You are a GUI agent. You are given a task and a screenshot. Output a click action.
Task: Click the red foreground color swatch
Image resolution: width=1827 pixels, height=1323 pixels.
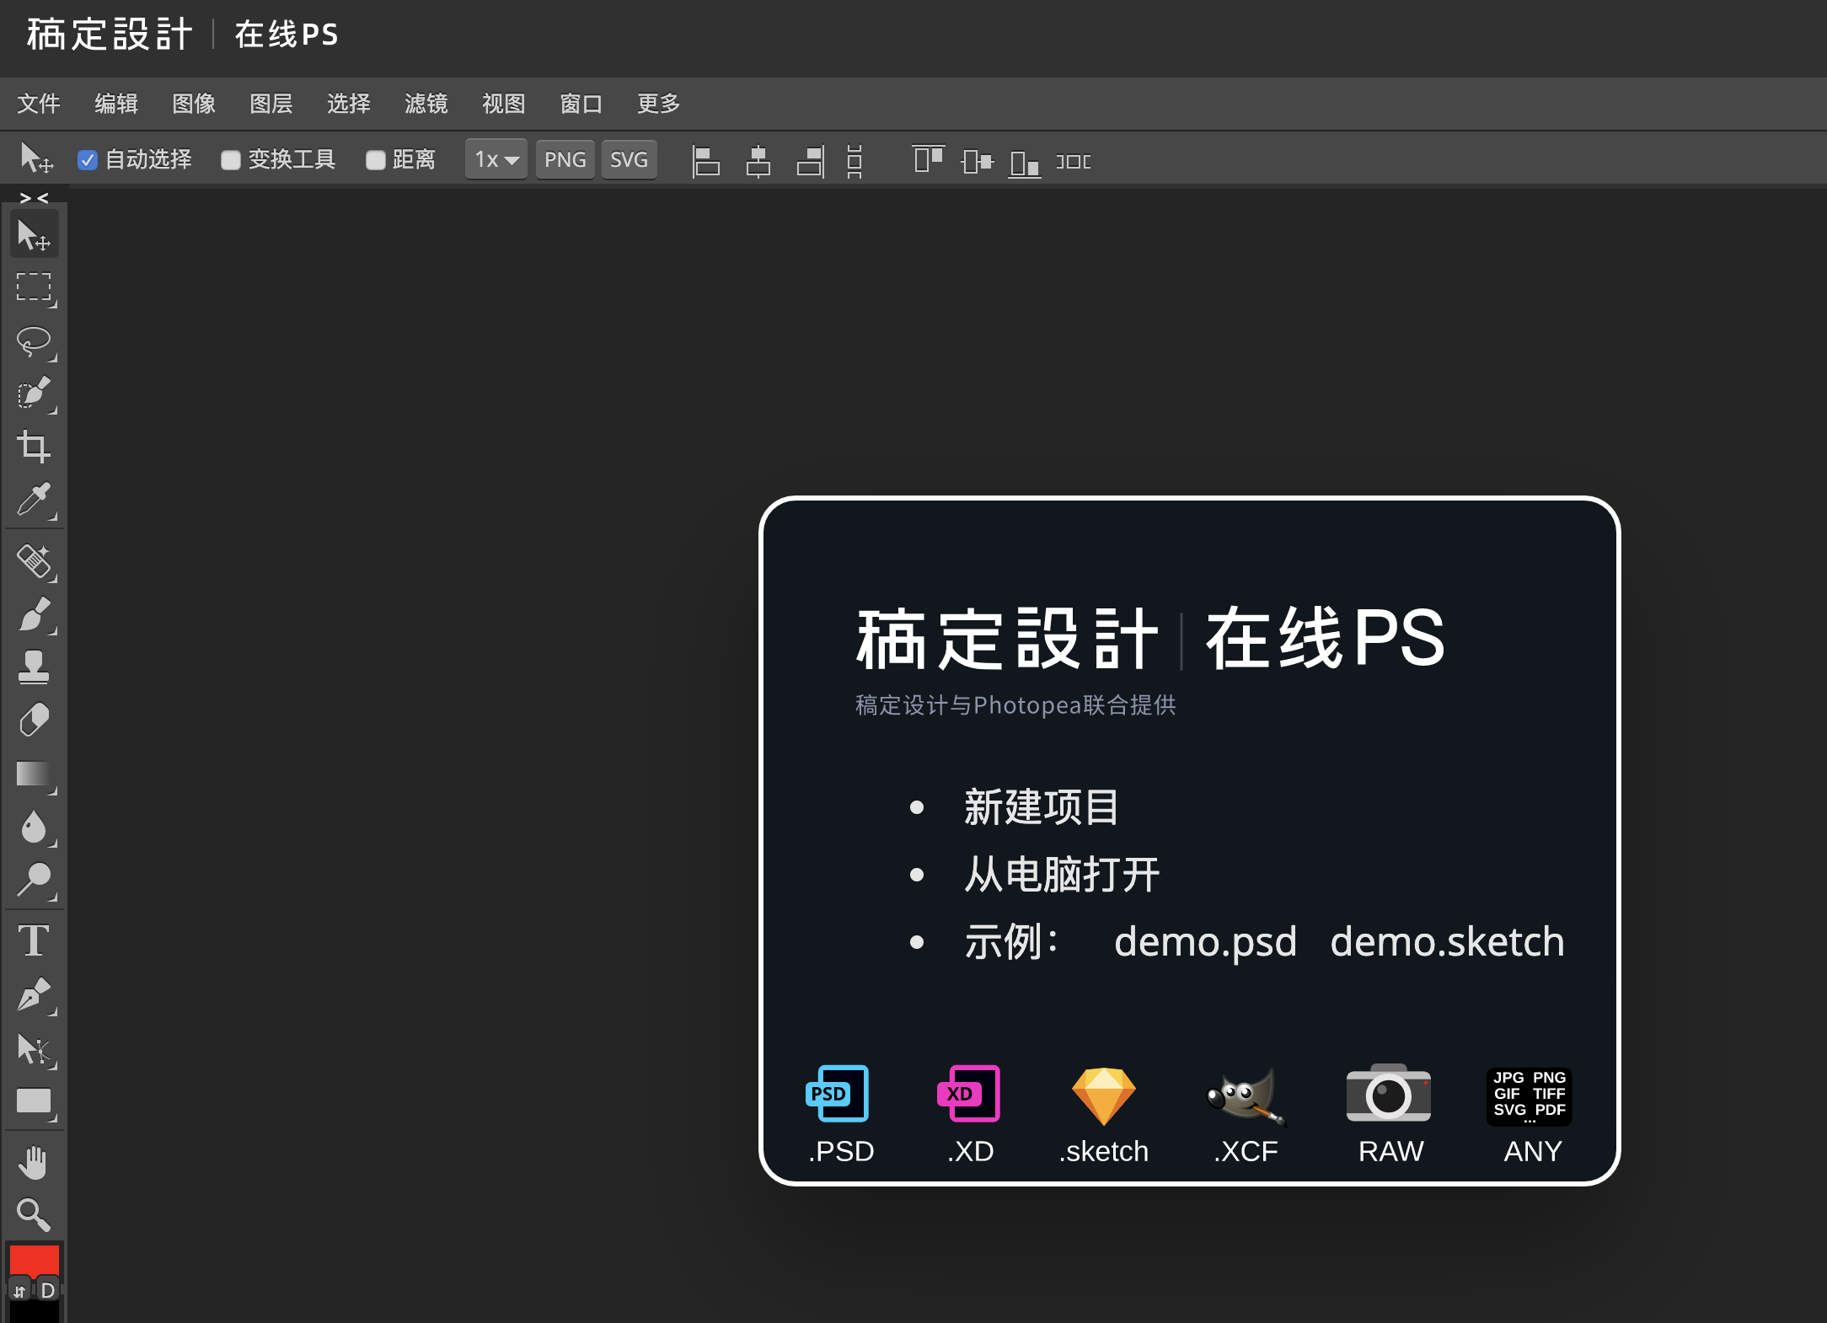pyautogui.click(x=34, y=1259)
